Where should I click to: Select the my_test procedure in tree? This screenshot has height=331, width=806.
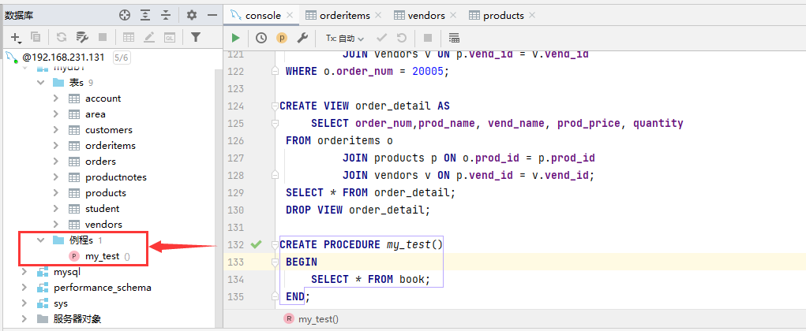pyautogui.click(x=103, y=256)
